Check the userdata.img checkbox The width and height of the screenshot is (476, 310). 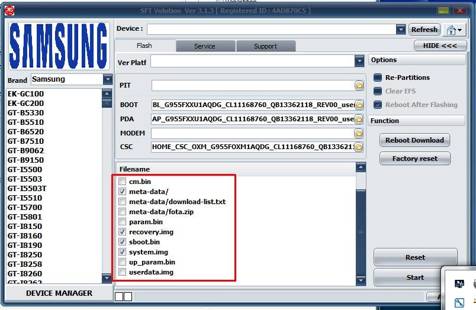click(122, 272)
